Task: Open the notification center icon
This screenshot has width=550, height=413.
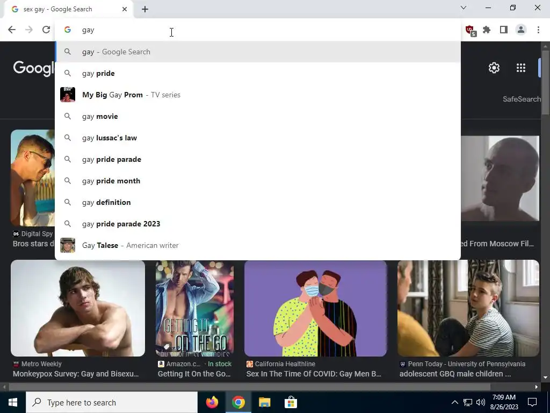Action: click(x=532, y=402)
